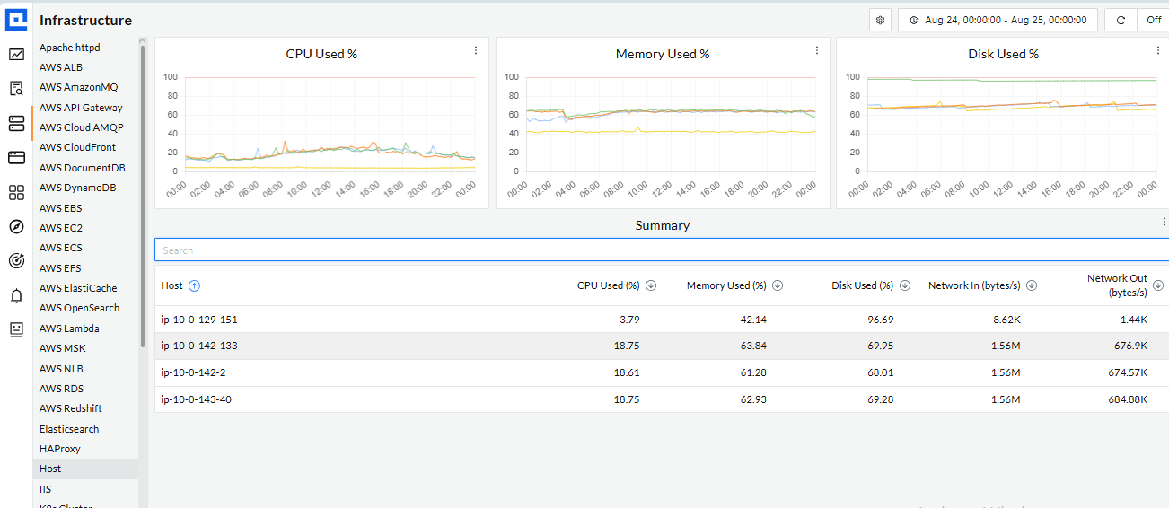Open host ip-10-0-142-133 row
Screen dimensions: 1169x508
[x=662, y=346]
